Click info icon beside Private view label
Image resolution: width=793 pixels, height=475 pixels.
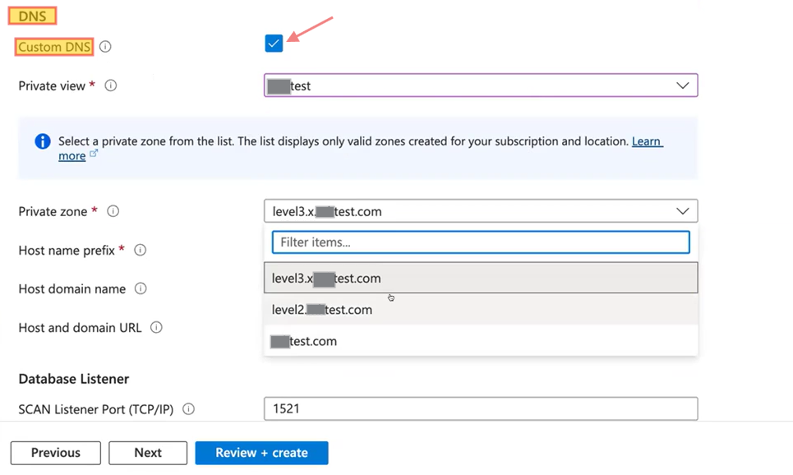111,85
